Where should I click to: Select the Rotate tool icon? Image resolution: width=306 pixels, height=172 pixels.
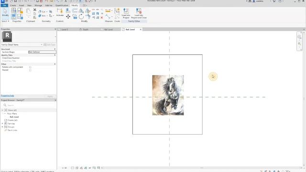pos(81,17)
